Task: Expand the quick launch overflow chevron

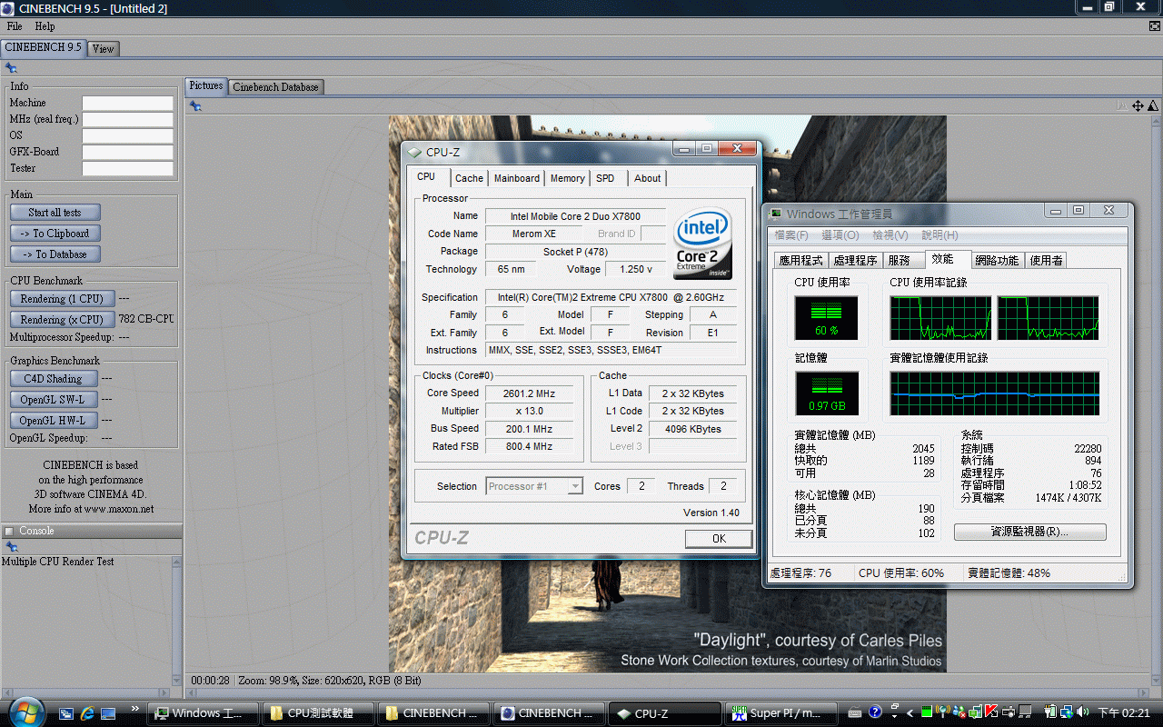Action: click(x=135, y=709)
